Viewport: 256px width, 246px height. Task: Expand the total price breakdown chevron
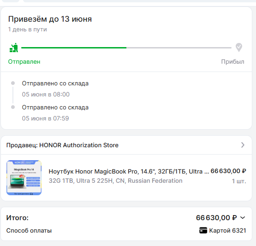(x=243, y=217)
